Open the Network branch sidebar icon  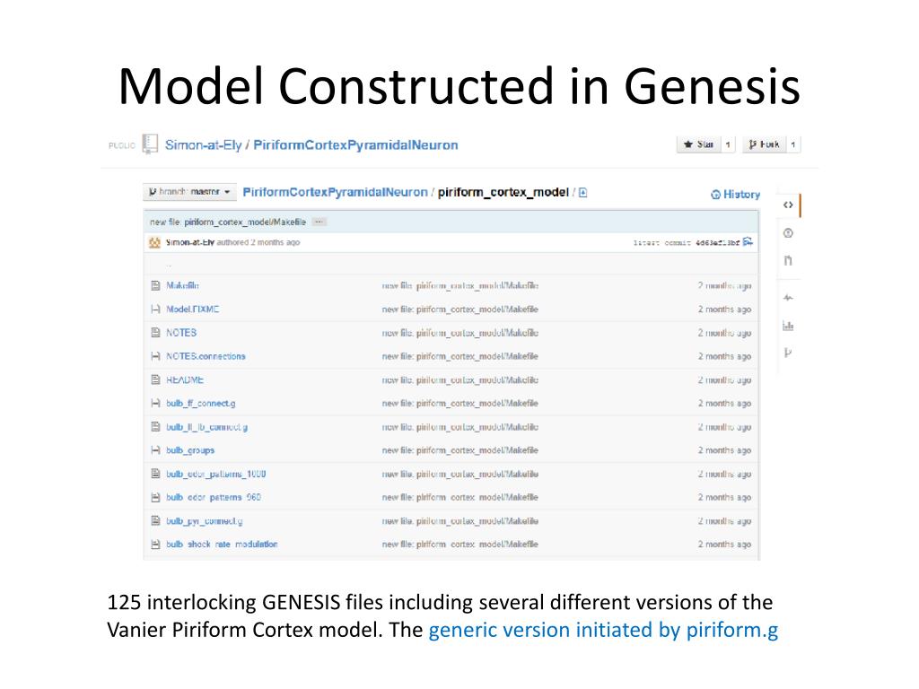788,353
